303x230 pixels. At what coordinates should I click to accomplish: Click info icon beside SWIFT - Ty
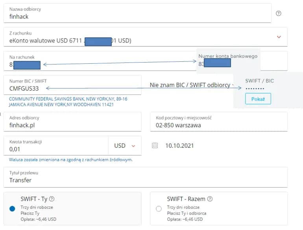tap(52, 199)
